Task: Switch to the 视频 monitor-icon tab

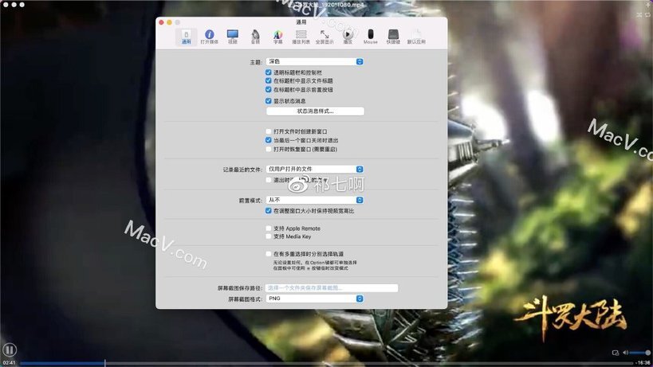Action: tap(232, 37)
